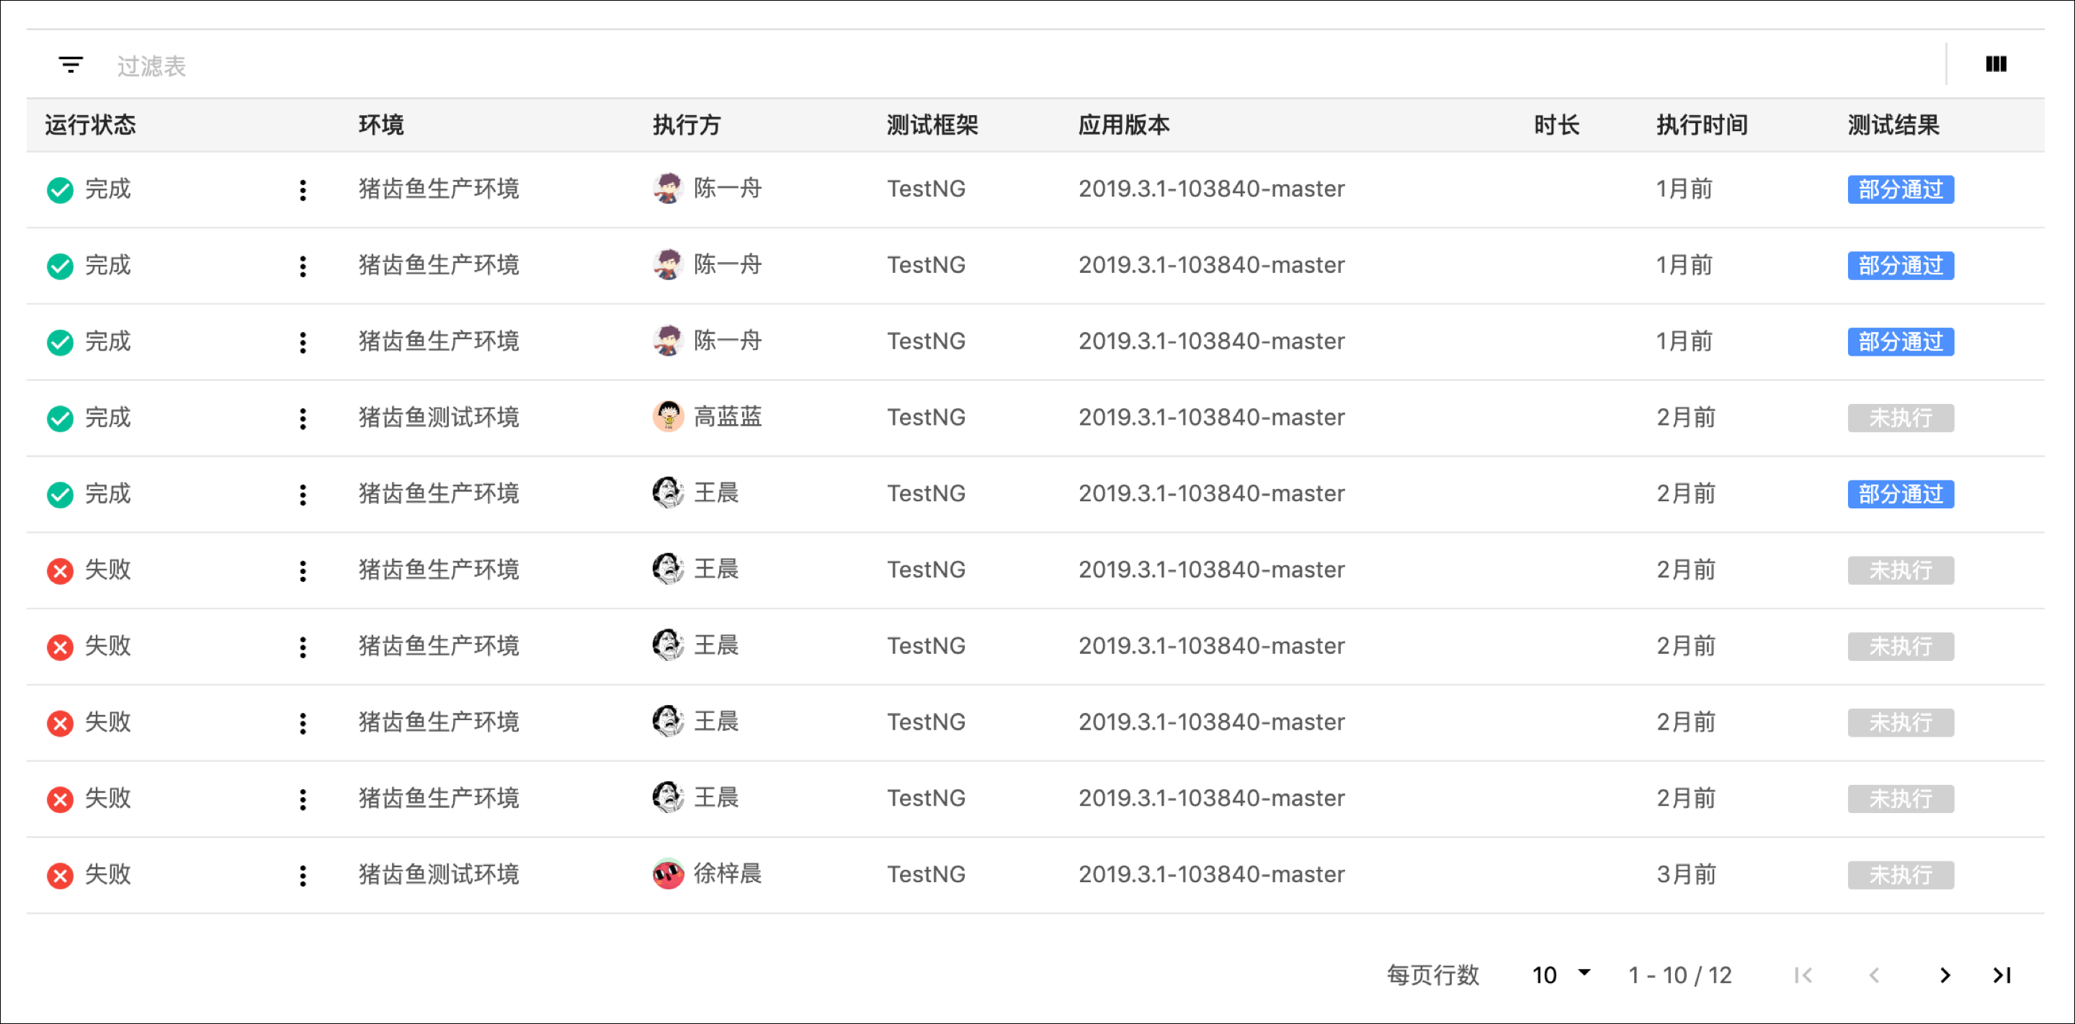
Task: Click 未执行 badge in 徐梓晨 row
Action: click(1900, 875)
